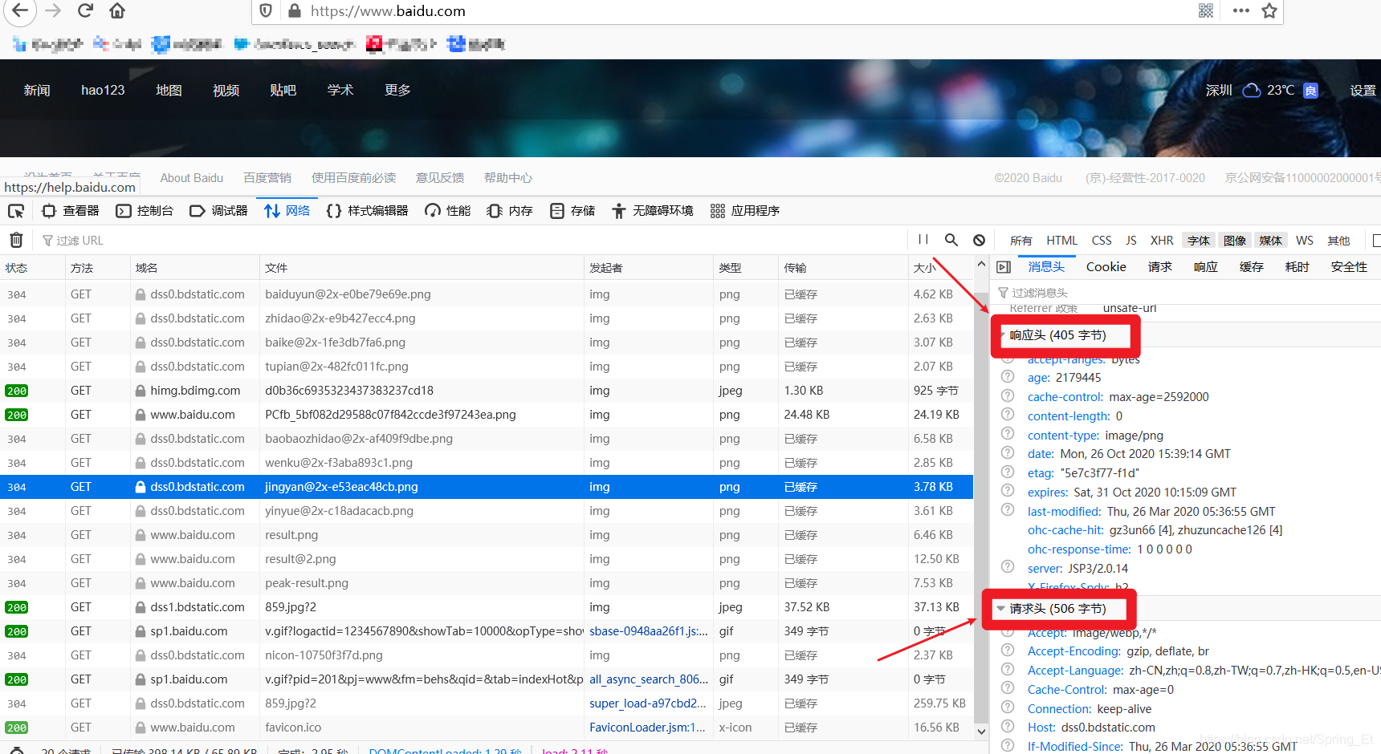The height and width of the screenshot is (754, 1381).
Task: Open the Application (应用程序) tool
Action: point(745,211)
